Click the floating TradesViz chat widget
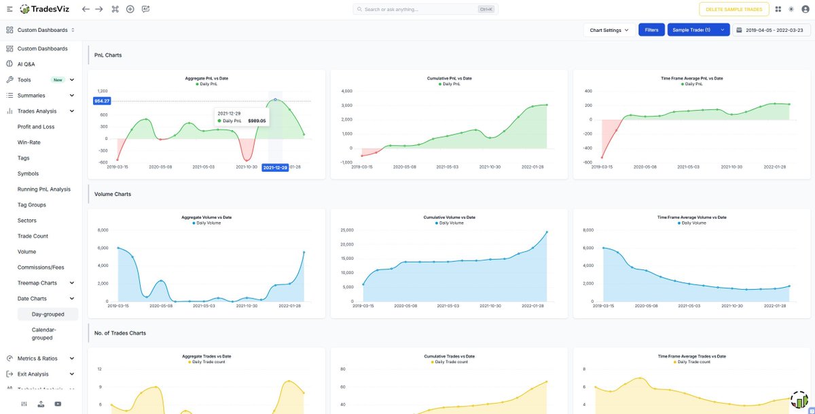815x414 pixels. [x=799, y=399]
